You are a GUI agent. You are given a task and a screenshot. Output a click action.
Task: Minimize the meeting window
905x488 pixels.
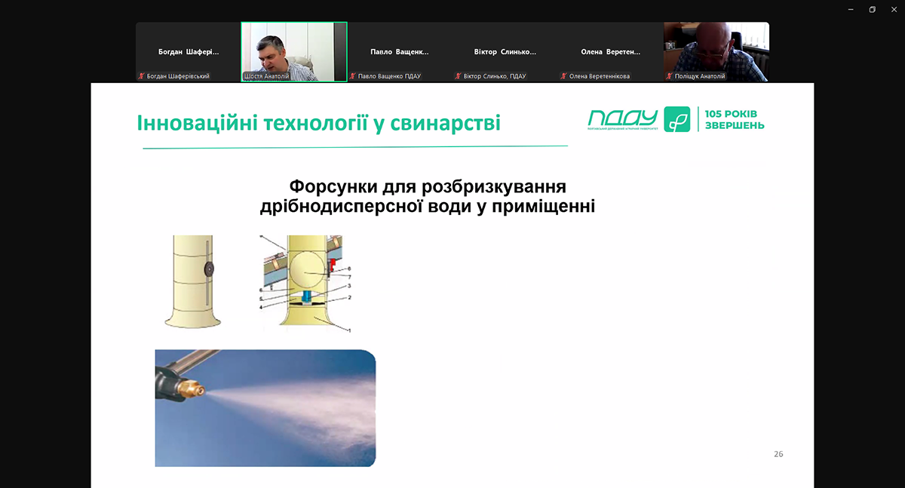pos(851,9)
